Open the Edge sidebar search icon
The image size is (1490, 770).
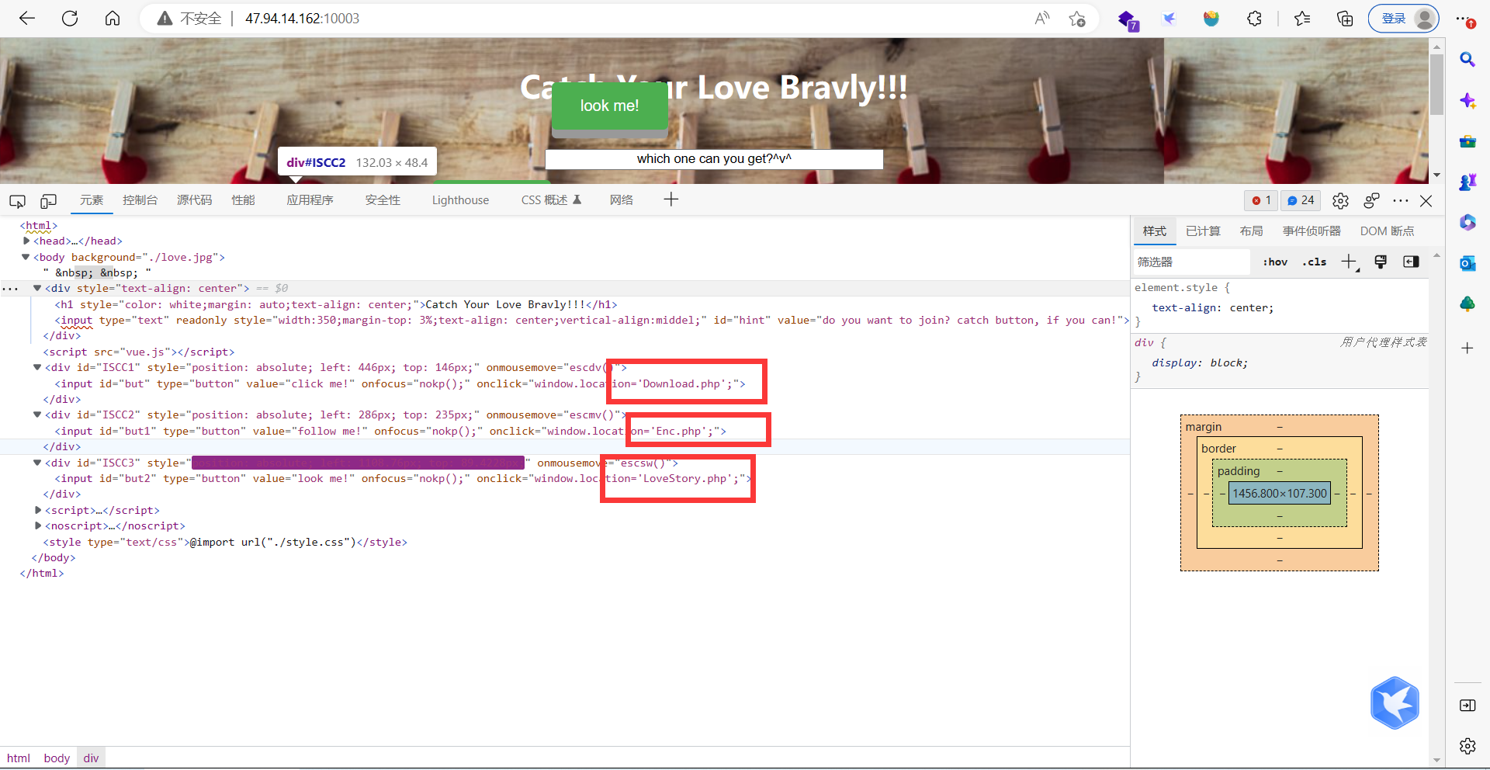point(1467,60)
